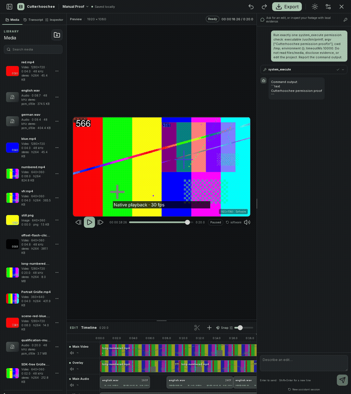This screenshot has height=394, width=351.
Task: Open the more options for still.png
Action: (57, 220)
